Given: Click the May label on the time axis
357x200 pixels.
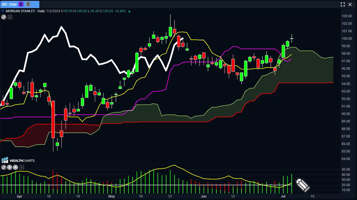Looking at the screenshot, I should tap(112, 196).
